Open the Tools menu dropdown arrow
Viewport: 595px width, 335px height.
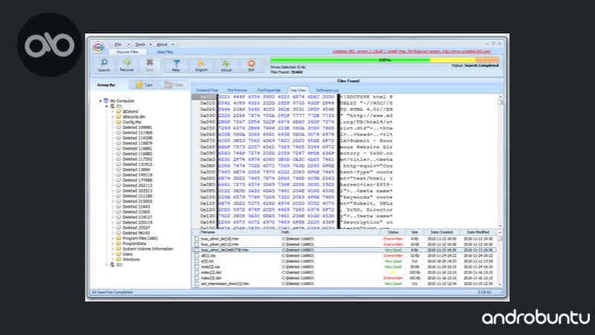coord(151,45)
